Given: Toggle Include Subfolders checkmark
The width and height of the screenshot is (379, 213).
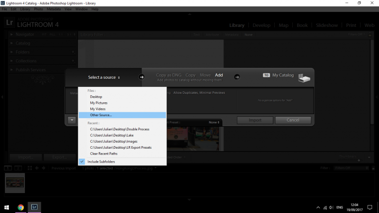Looking at the screenshot, I should click(82, 162).
